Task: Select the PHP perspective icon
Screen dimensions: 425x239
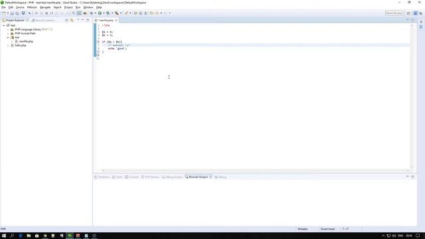Action: click(415, 13)
